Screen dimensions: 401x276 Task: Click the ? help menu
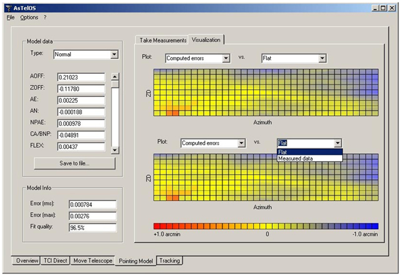(x=45, y=18)
